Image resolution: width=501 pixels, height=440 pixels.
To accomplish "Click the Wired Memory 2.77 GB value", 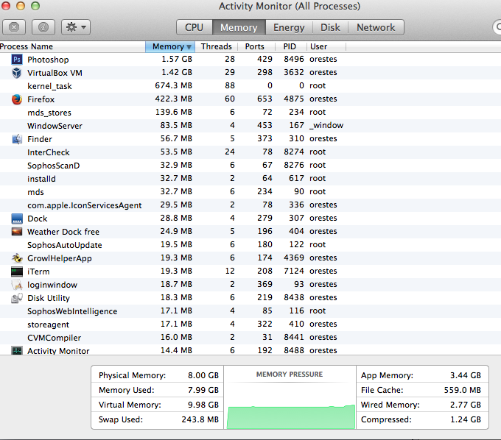I will pos(466,405).
